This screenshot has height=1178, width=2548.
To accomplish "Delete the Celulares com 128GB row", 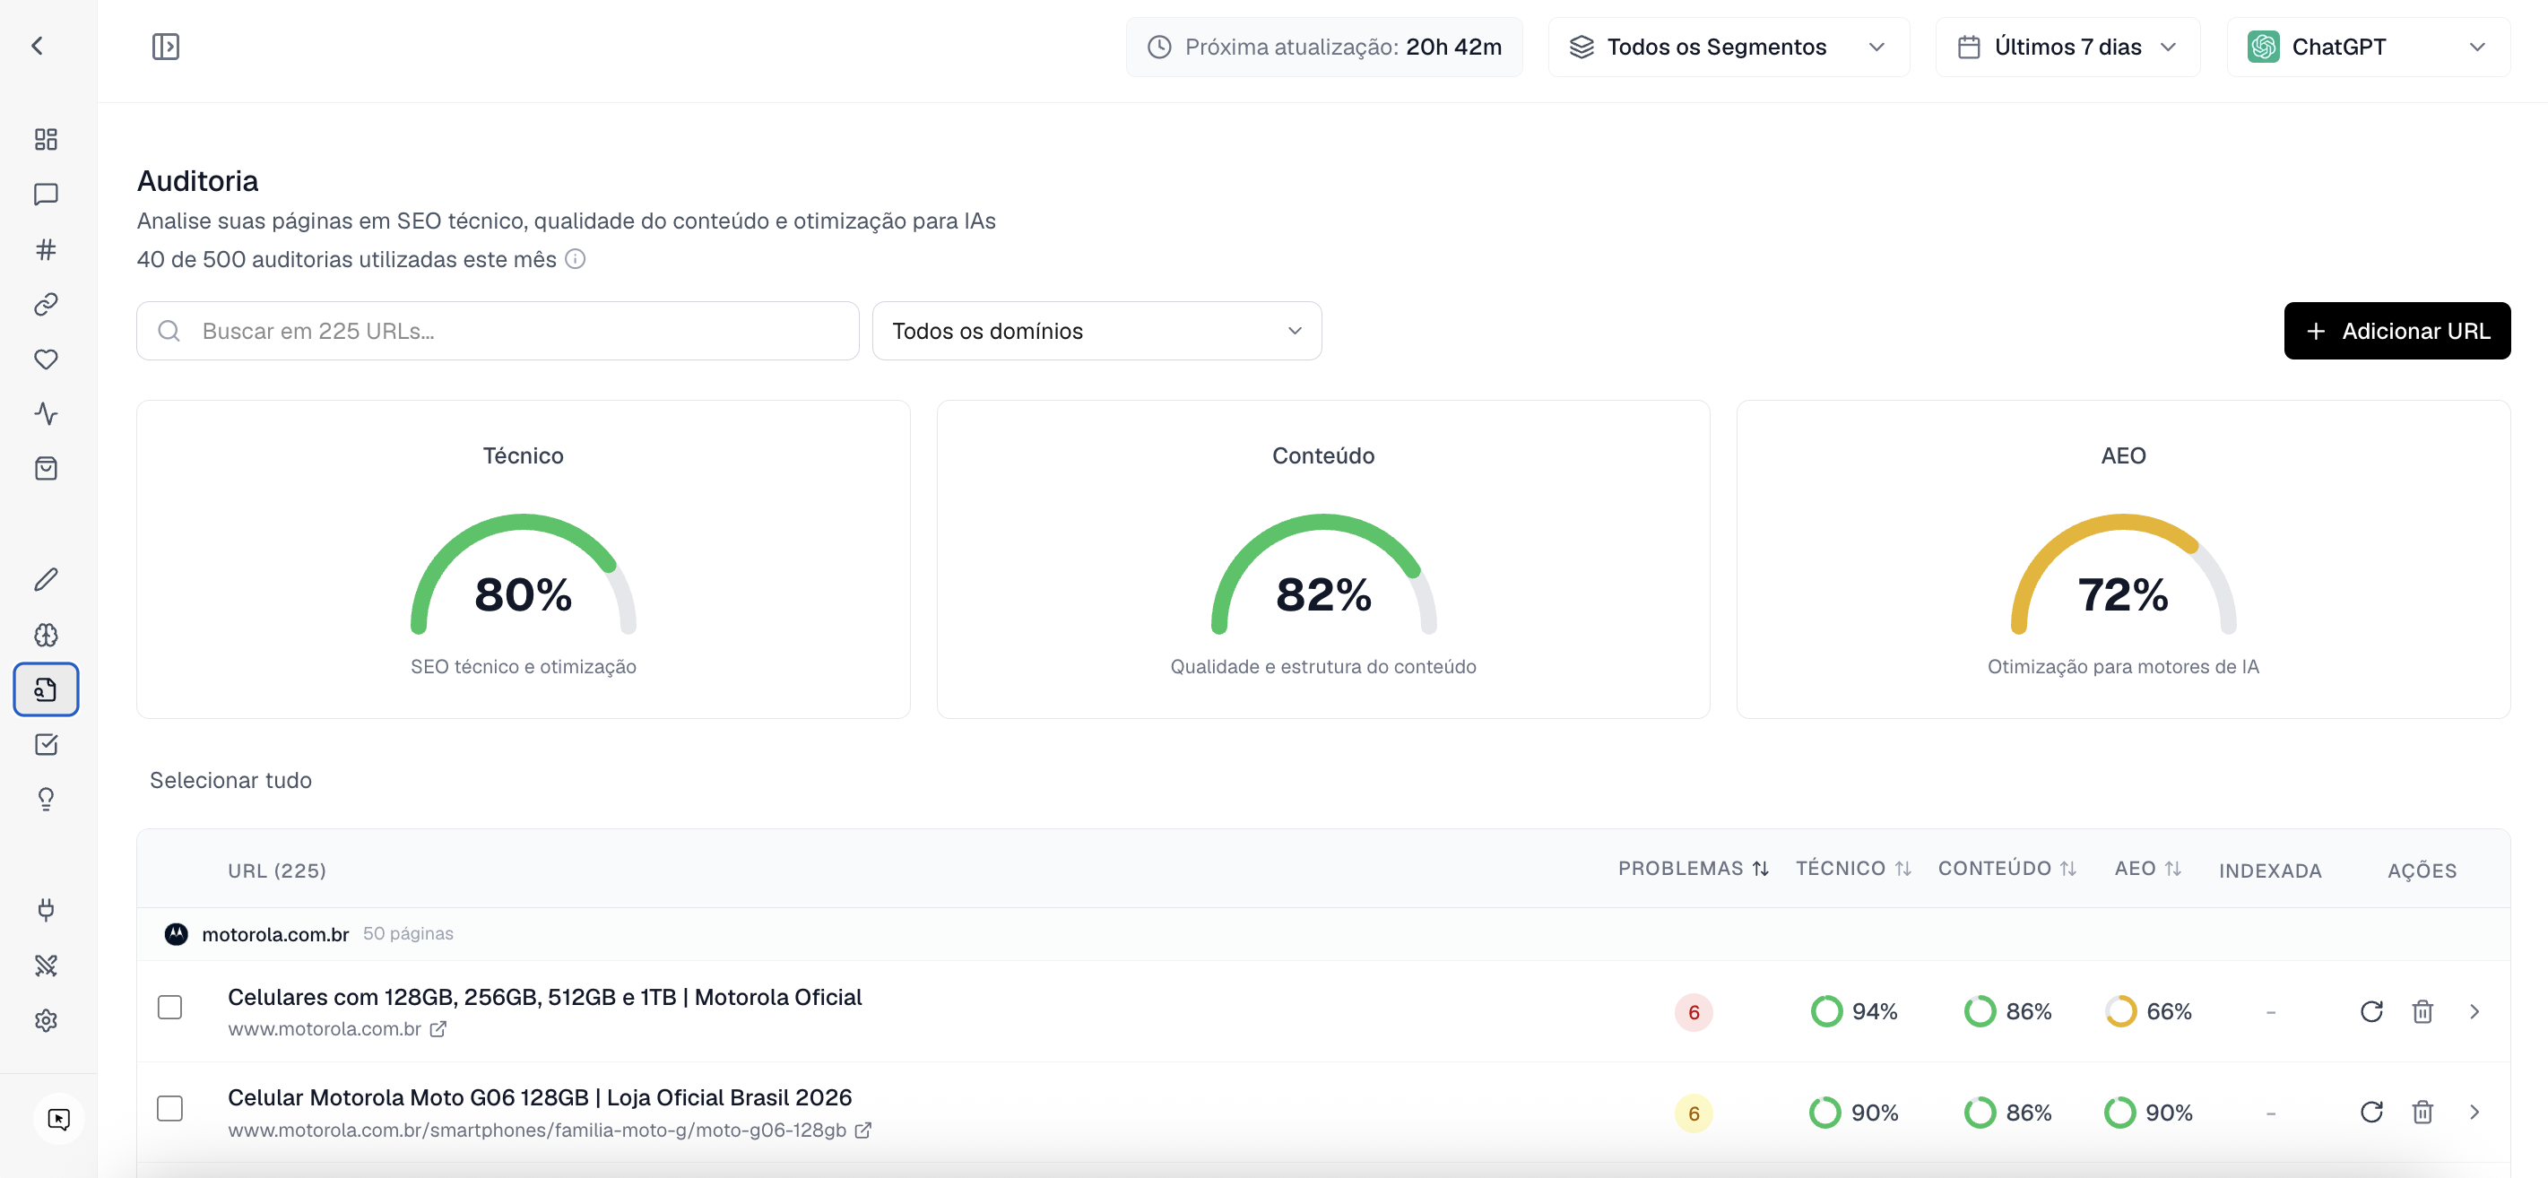I will coord(2422,1012).
